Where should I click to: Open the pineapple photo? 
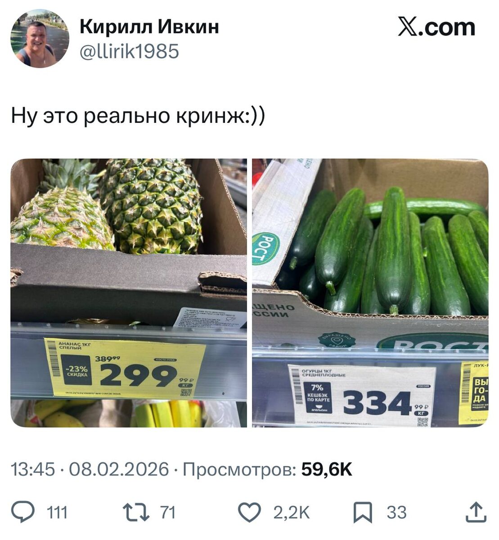pos(129,293)
